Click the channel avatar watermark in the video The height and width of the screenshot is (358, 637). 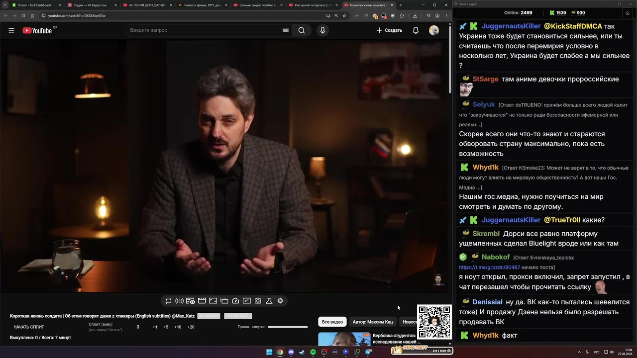point(438,280)
